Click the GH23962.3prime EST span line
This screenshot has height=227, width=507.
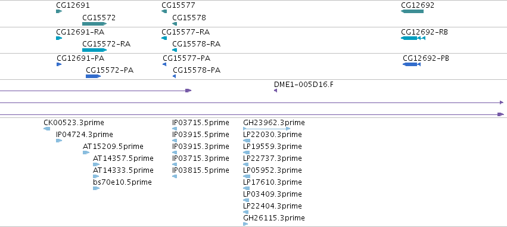click(x=267, y=129)
